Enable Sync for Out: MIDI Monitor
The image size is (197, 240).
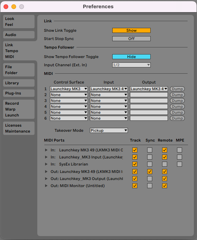point(150,185)
